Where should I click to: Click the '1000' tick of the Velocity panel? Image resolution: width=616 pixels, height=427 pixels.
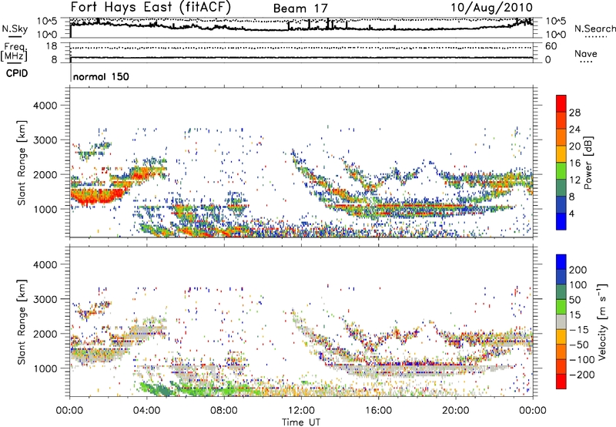pos(45,369)
